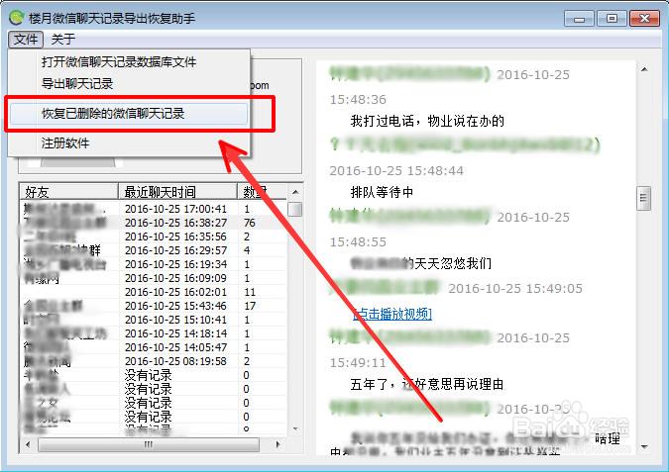Open the 点击播放视频 link

click(x=392, y=314)
